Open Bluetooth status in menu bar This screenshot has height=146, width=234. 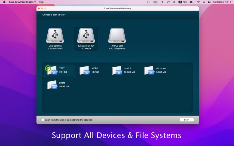[x=174, y=2]
